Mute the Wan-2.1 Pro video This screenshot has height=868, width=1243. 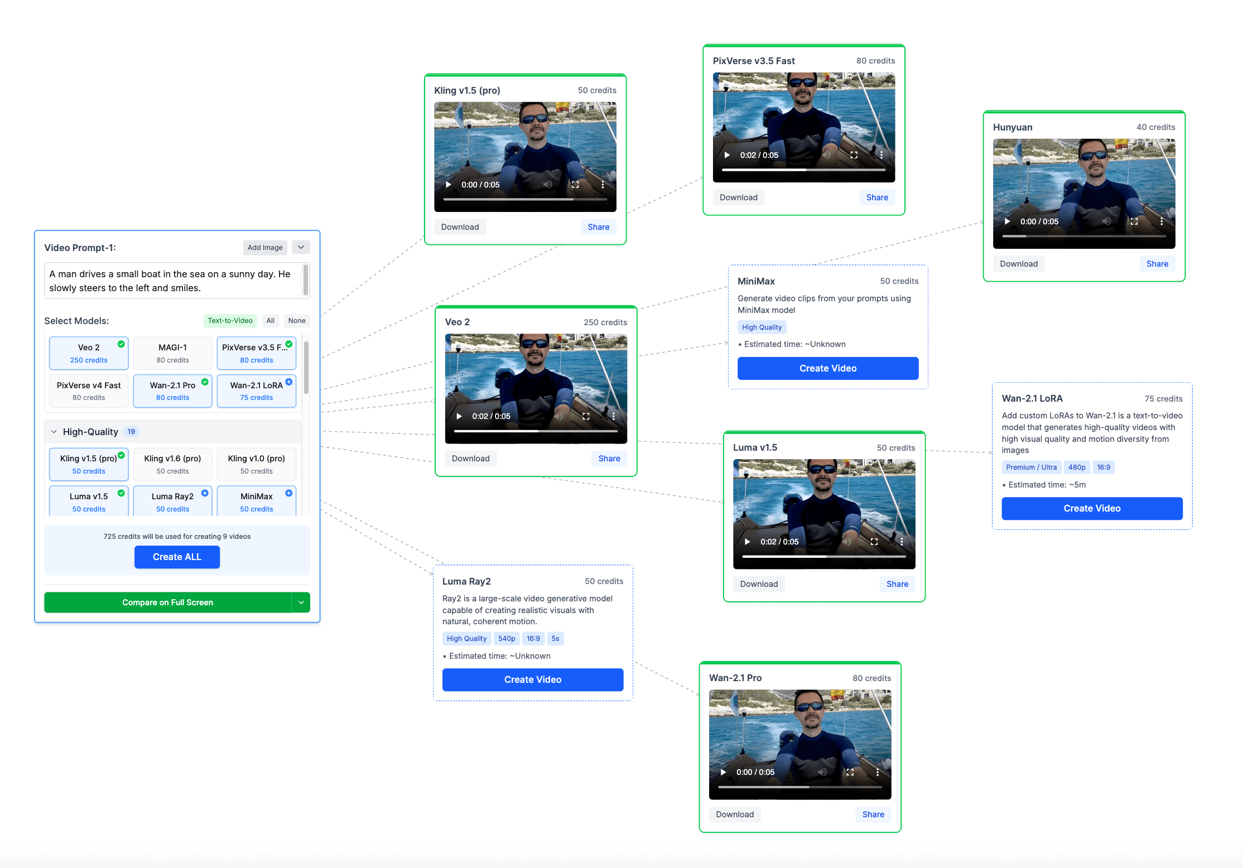[x=823, y=772]
